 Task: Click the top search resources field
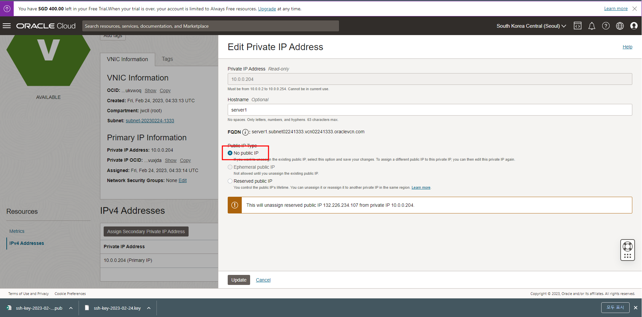(x=211, y=26)
